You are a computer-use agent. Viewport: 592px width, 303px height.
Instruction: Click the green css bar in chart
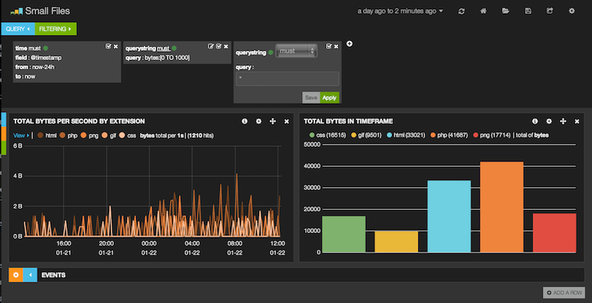(x=344, y=235)
